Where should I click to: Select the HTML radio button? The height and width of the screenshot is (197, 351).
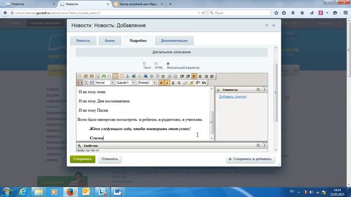click(156, 63)
